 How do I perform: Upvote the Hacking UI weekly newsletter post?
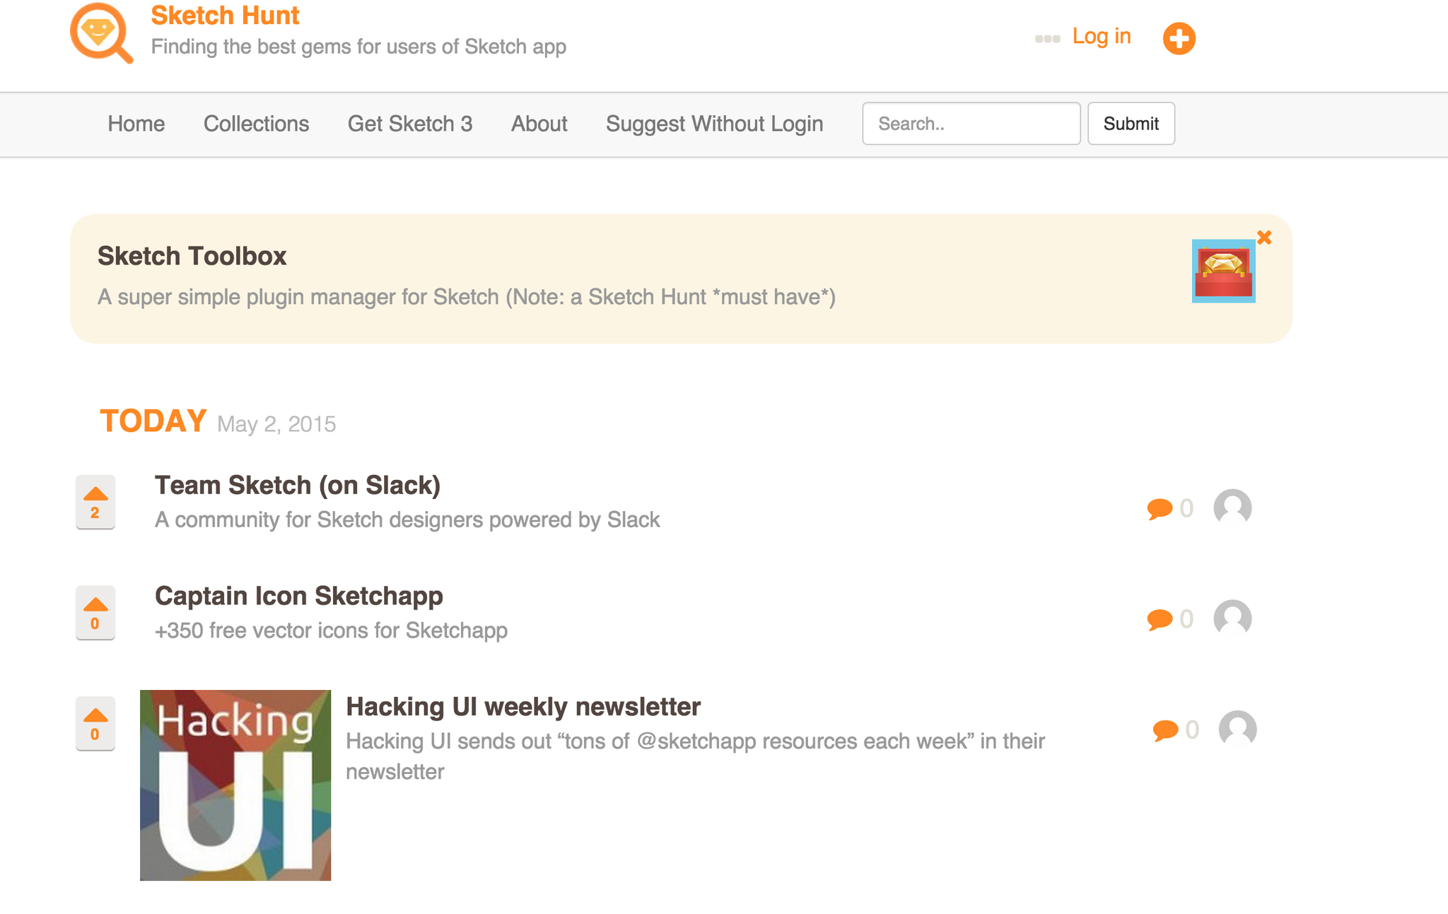[x=95, y=723]
